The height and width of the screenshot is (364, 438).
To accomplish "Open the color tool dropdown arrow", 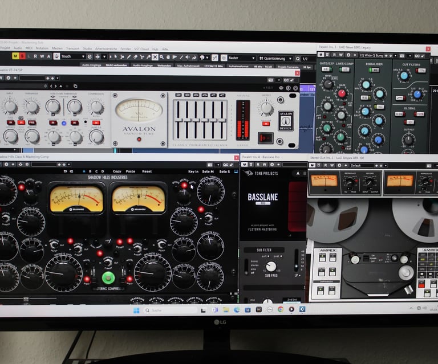I will (207, 58).
